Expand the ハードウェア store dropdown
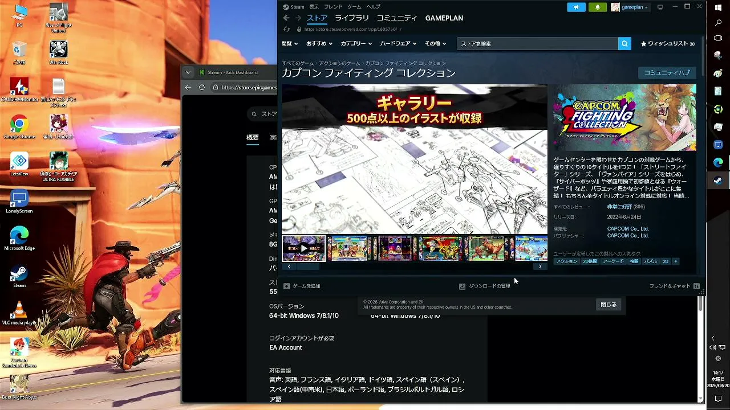The width and height of the screenshot is (730, 410). coord(398,43)
